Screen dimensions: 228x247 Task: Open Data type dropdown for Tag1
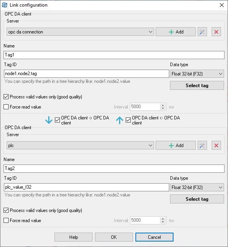point(197,74)
